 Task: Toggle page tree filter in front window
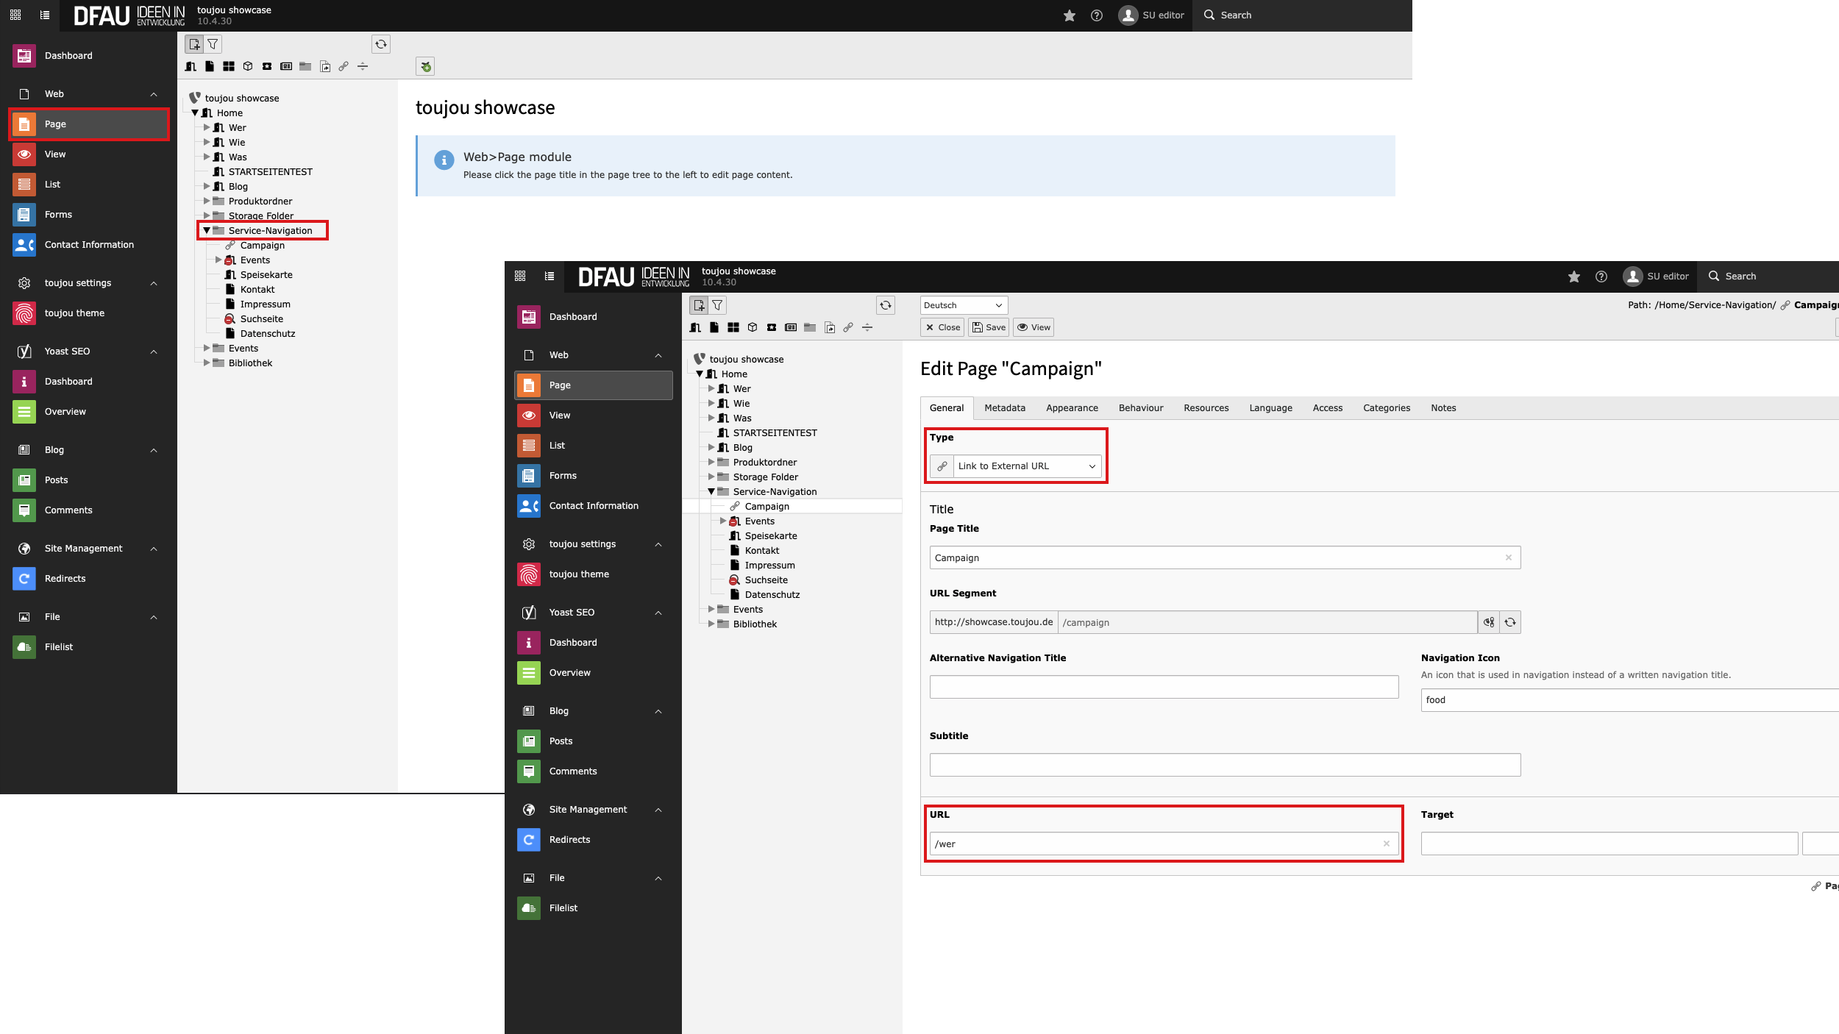[x=717, y=305]
